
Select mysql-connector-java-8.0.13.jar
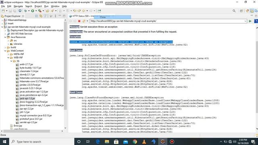[x=36, y=116]
